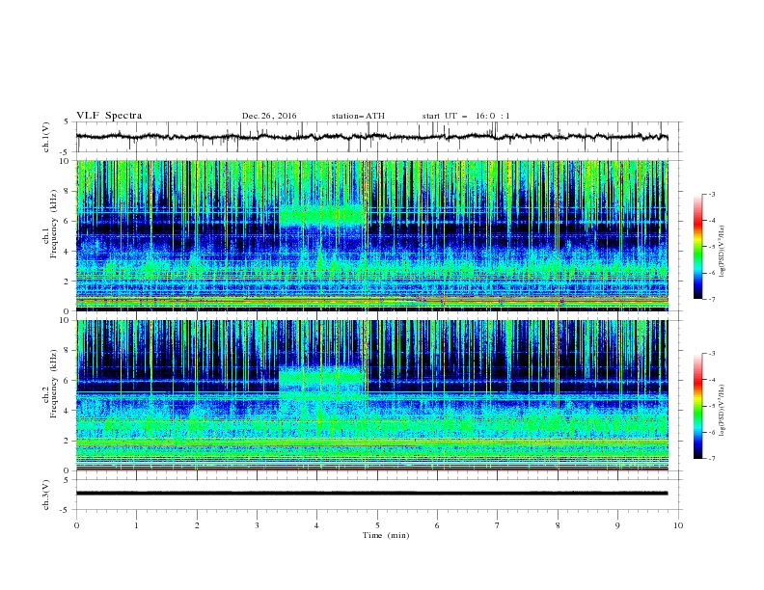Click the ch.2 spectrogram panel
Image resolution: width=764 pixels, height=590 pixels.
371,395
